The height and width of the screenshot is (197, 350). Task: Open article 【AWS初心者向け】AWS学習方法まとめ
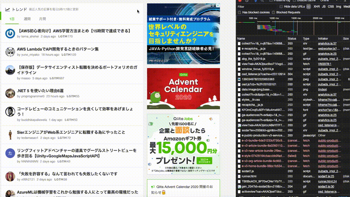tap(74, 31)
